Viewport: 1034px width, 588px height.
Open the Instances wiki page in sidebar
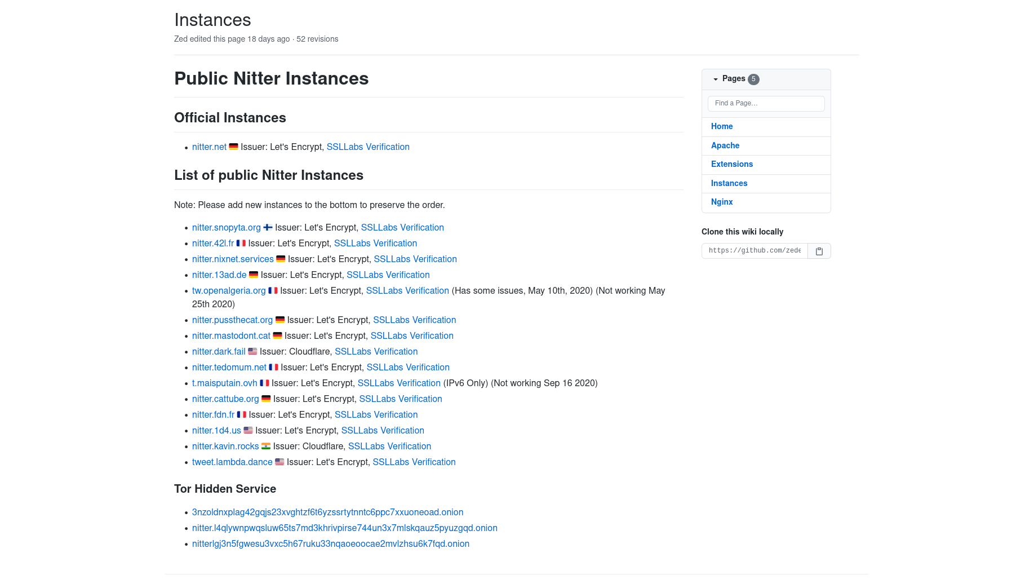point(729,183)
